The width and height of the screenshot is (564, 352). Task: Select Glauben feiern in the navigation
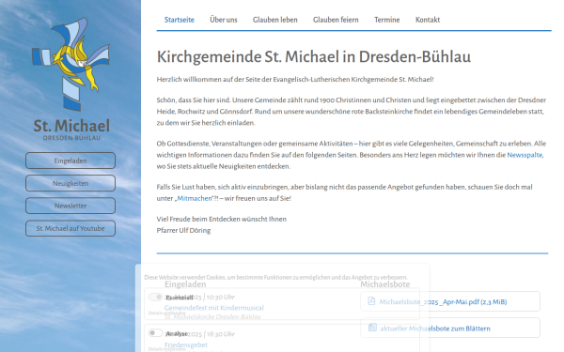(336, 20)
